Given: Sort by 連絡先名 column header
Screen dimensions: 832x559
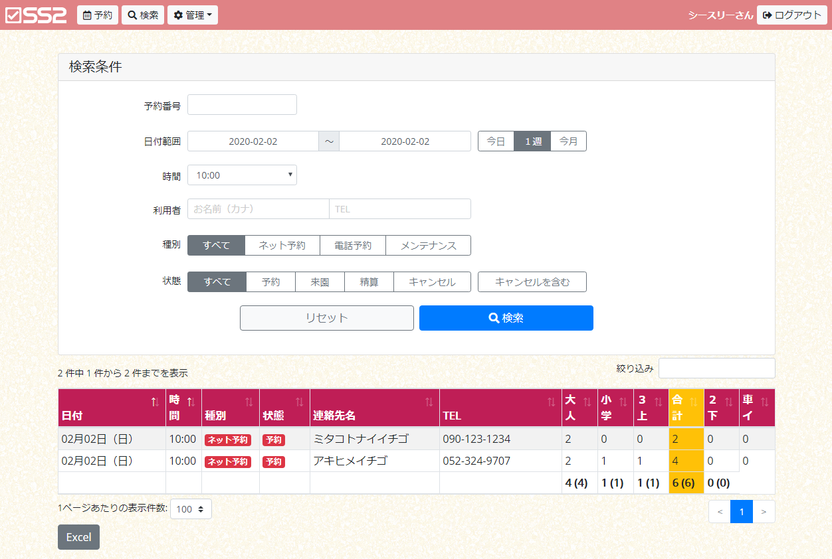Looking at the screenshot, I should tap(374, 408).
